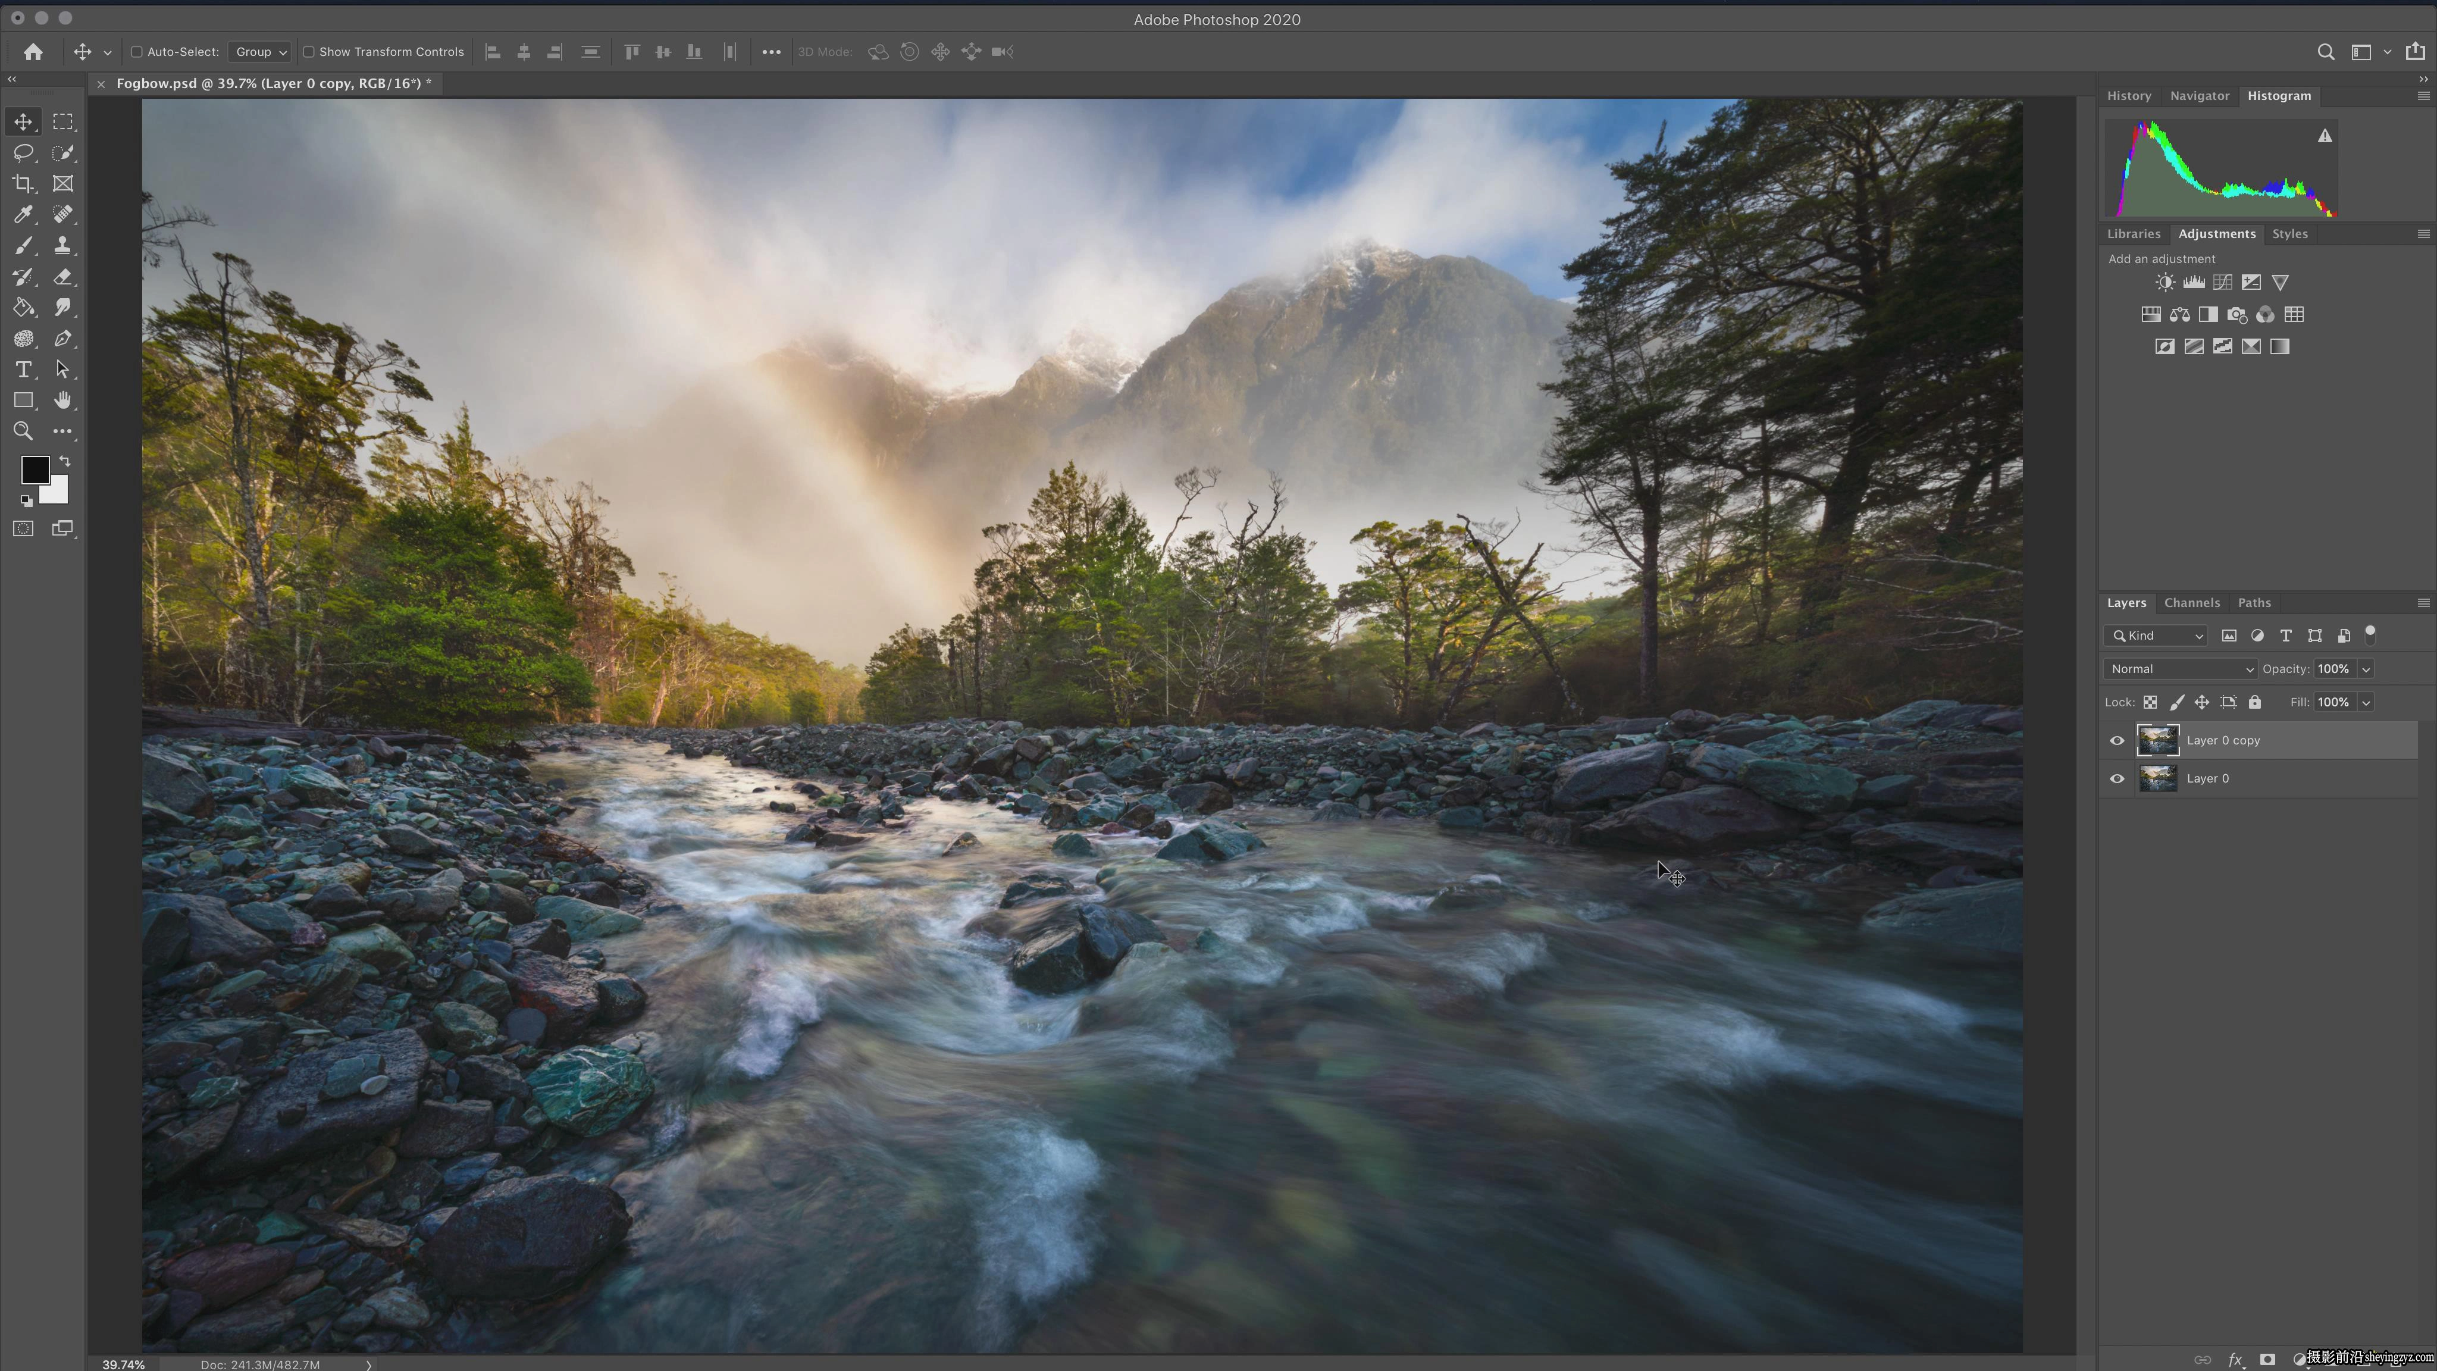
Task: Add a Curves adjustment
Action: (x=2222, y=282)
